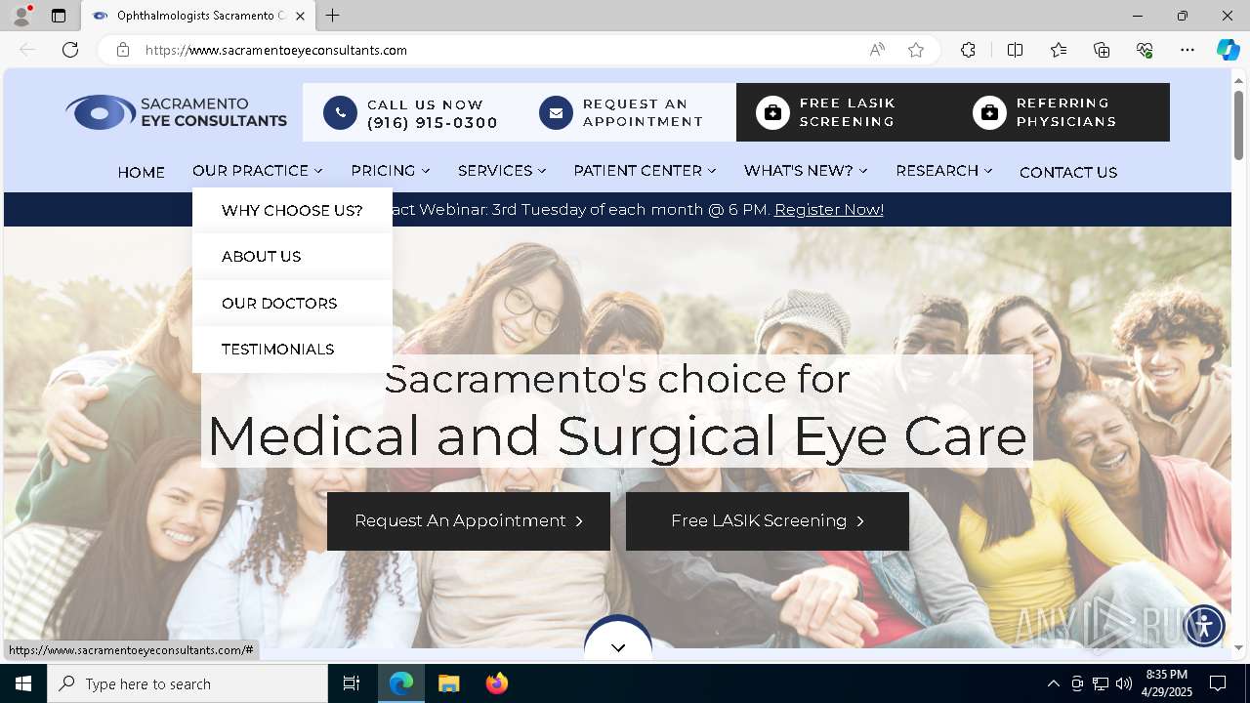
Task: Open the Favorites list icon
Action: pyautogui.click(x=1059, y=50)
